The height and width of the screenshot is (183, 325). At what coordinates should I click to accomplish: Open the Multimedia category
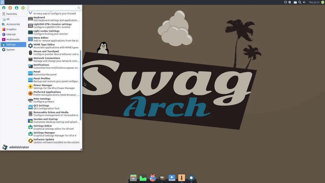click(13, 39)
